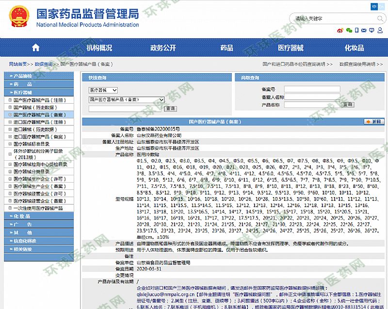Image resolution: width=388 pixels, height=309 pixels.
Task: Open the WeChat icon
Action: coord(349,31)
